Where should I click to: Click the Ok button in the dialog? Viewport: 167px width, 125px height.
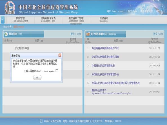[x=37, y=77]
